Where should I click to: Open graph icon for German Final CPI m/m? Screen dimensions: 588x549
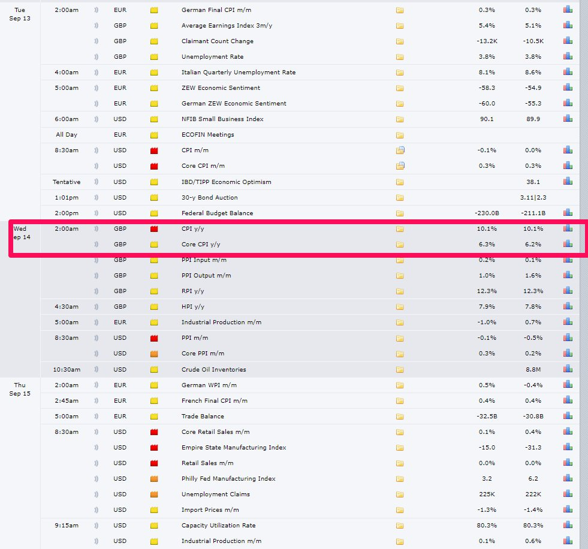coord(568,10)
